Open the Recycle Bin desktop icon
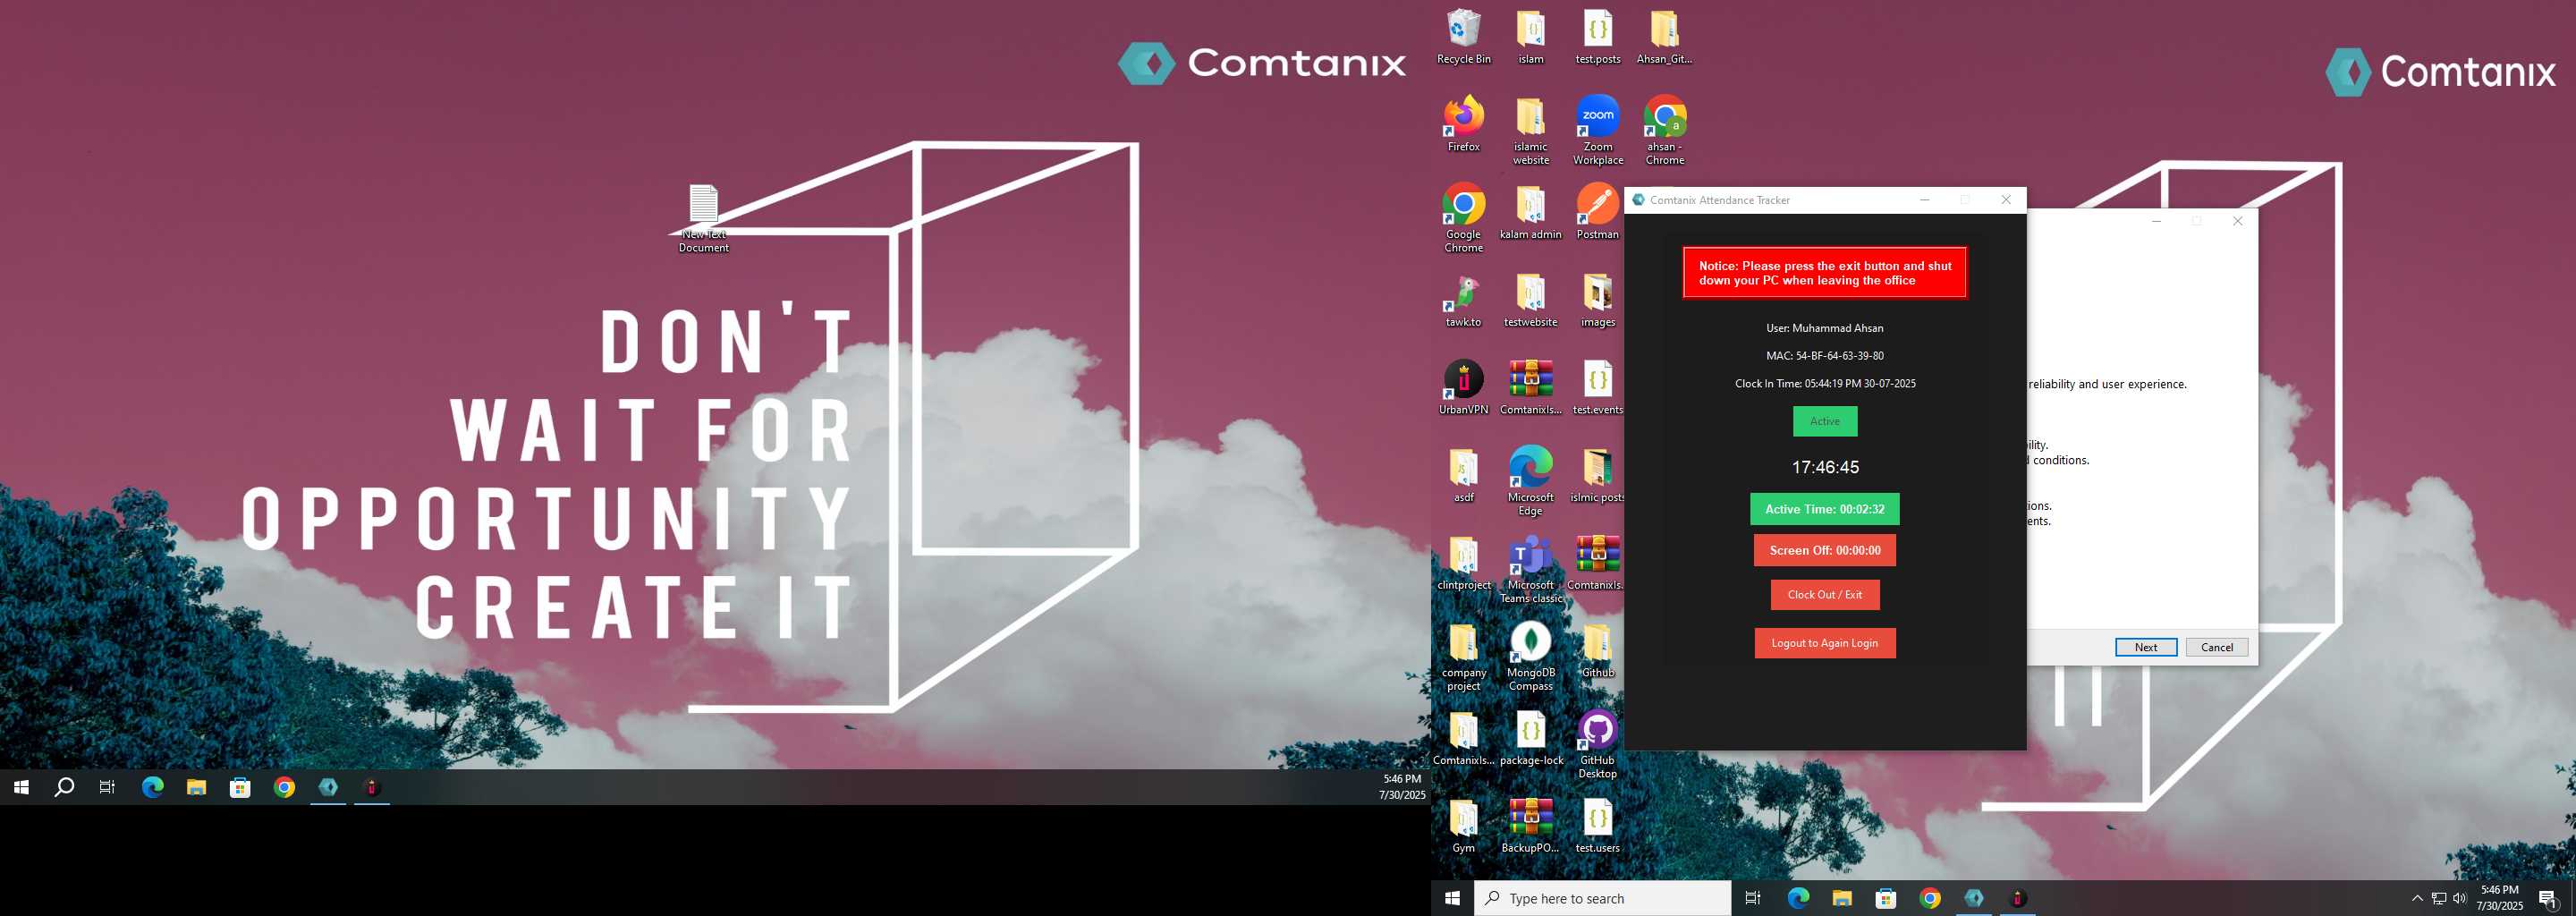 pos(1463,38)
